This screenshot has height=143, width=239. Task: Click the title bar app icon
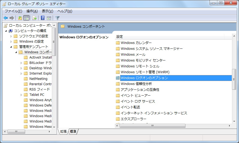4,4
